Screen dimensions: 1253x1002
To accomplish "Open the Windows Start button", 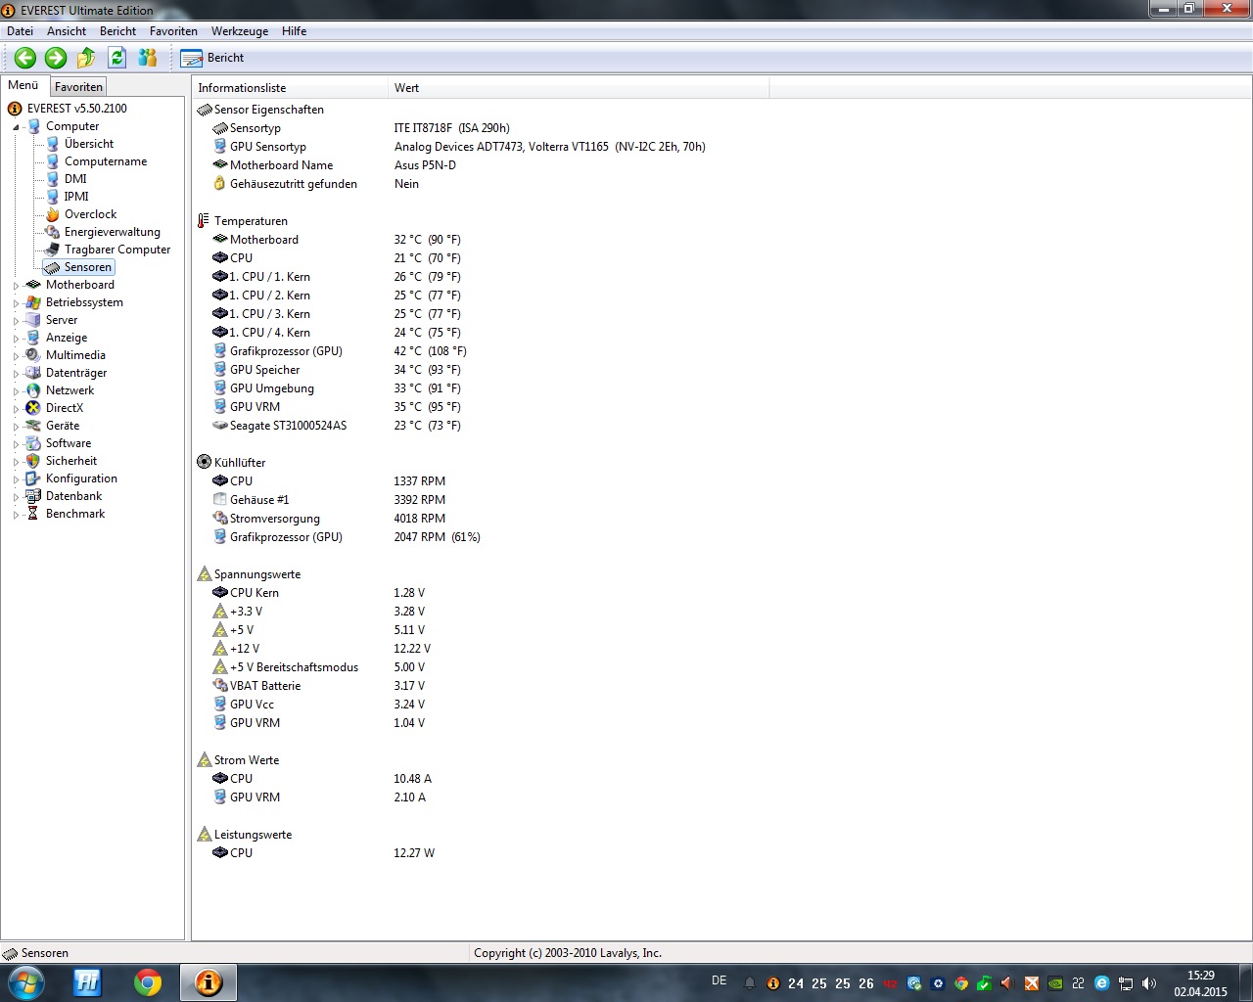I will tap(25, 982).
